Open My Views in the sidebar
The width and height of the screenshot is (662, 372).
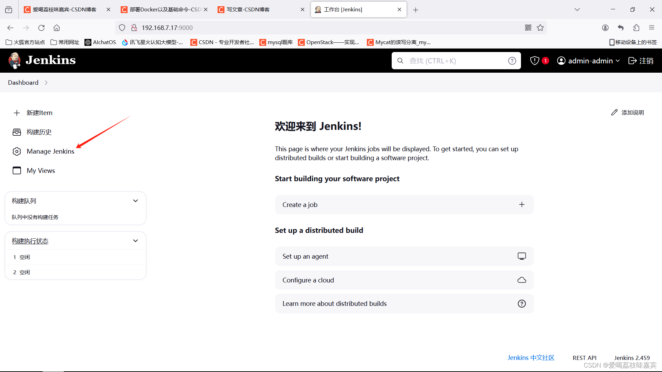(34, 170)
